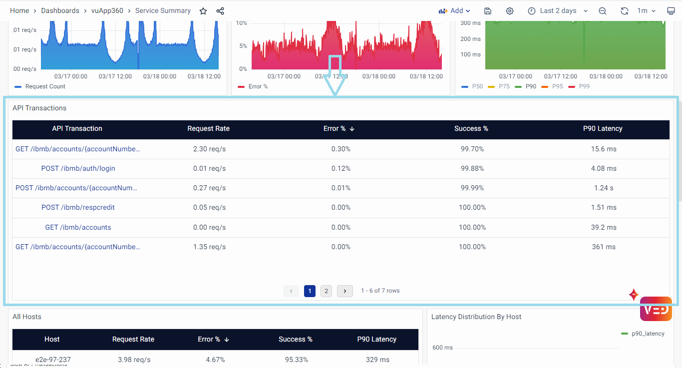
Task: Sort API Transactions by P90 Latency
Action: pos(603,129)
